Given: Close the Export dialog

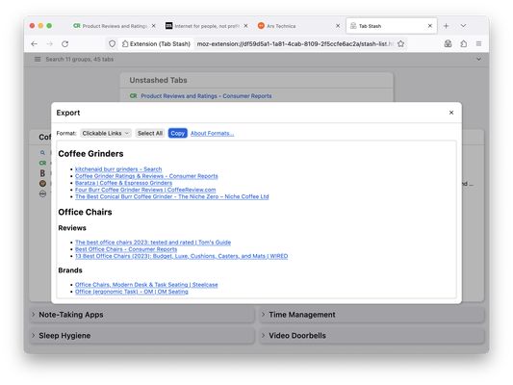Looking at the screenshot, I should pos(451,113).
